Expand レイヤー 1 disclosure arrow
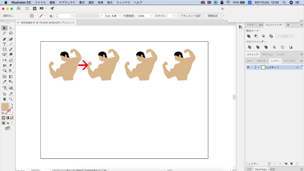This screenshot has width=304, height=171. click(258, 67)
